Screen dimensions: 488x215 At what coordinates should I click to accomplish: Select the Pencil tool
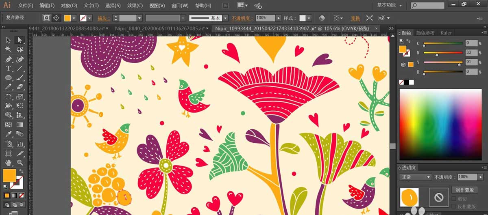click(x=8, y=87)
